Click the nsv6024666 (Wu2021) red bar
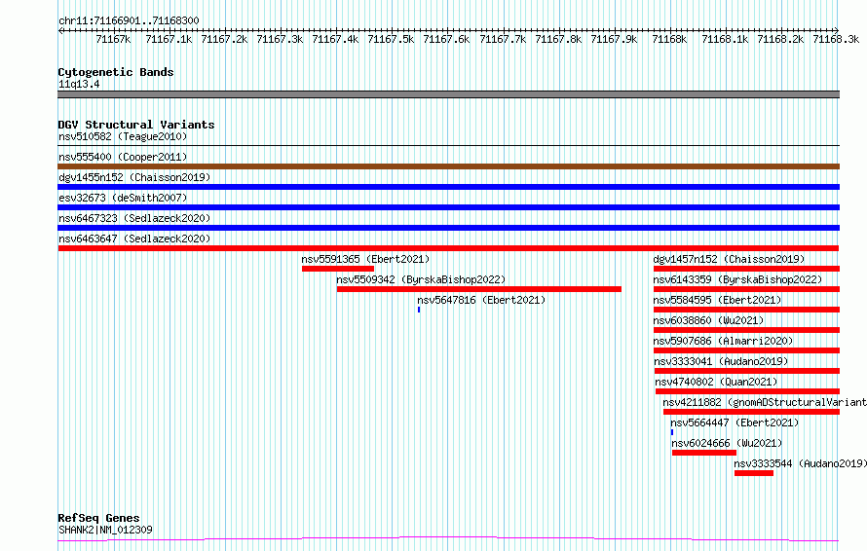The image size is (867, 551). 704,453
